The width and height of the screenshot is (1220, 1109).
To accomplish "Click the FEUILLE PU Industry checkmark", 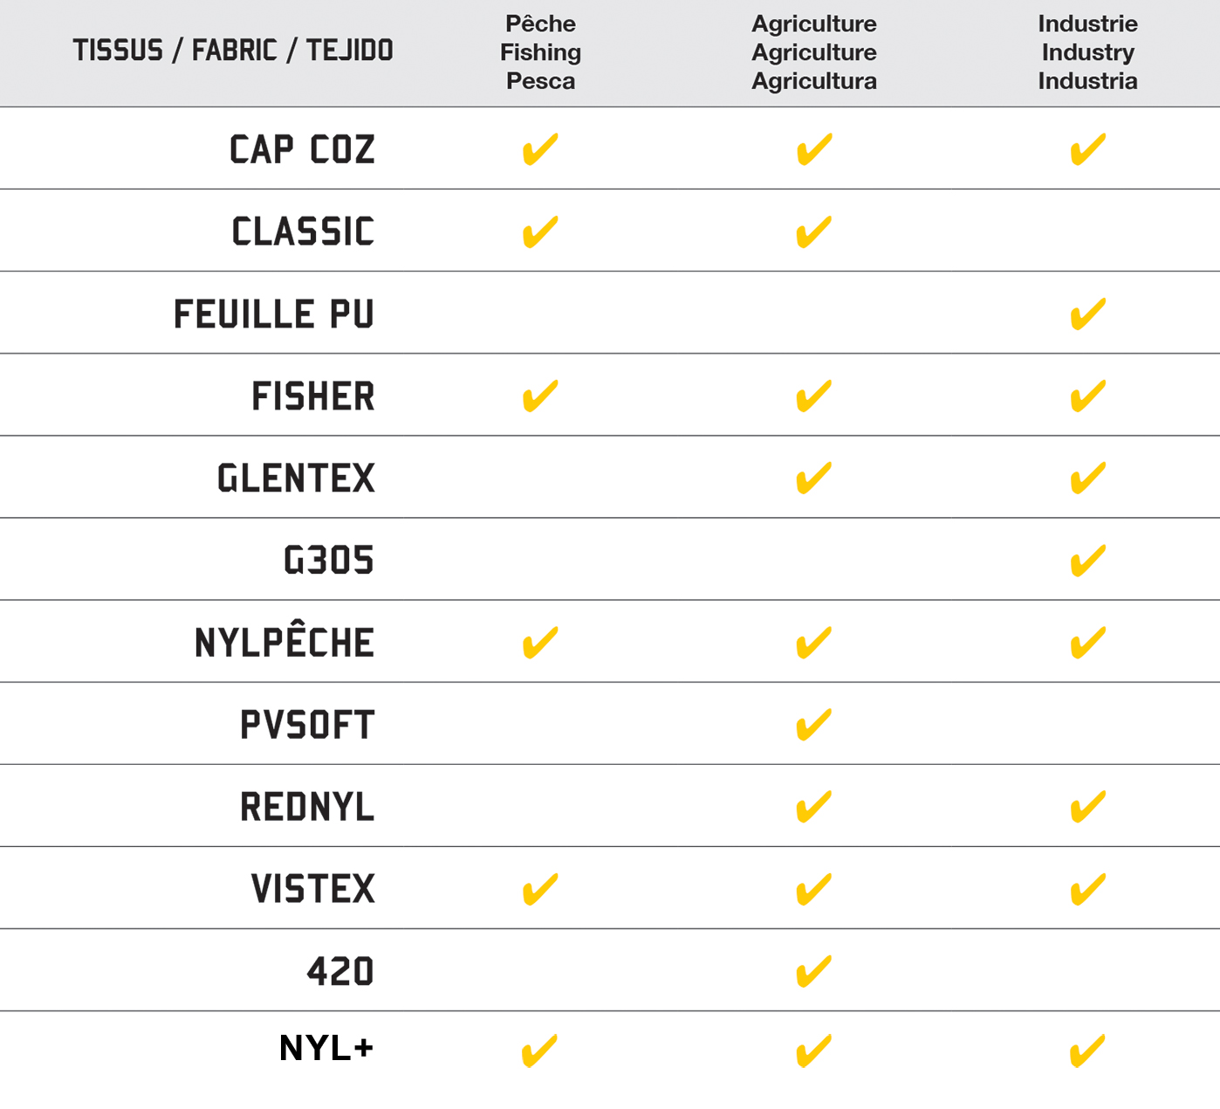I will tap(1087, 314).
